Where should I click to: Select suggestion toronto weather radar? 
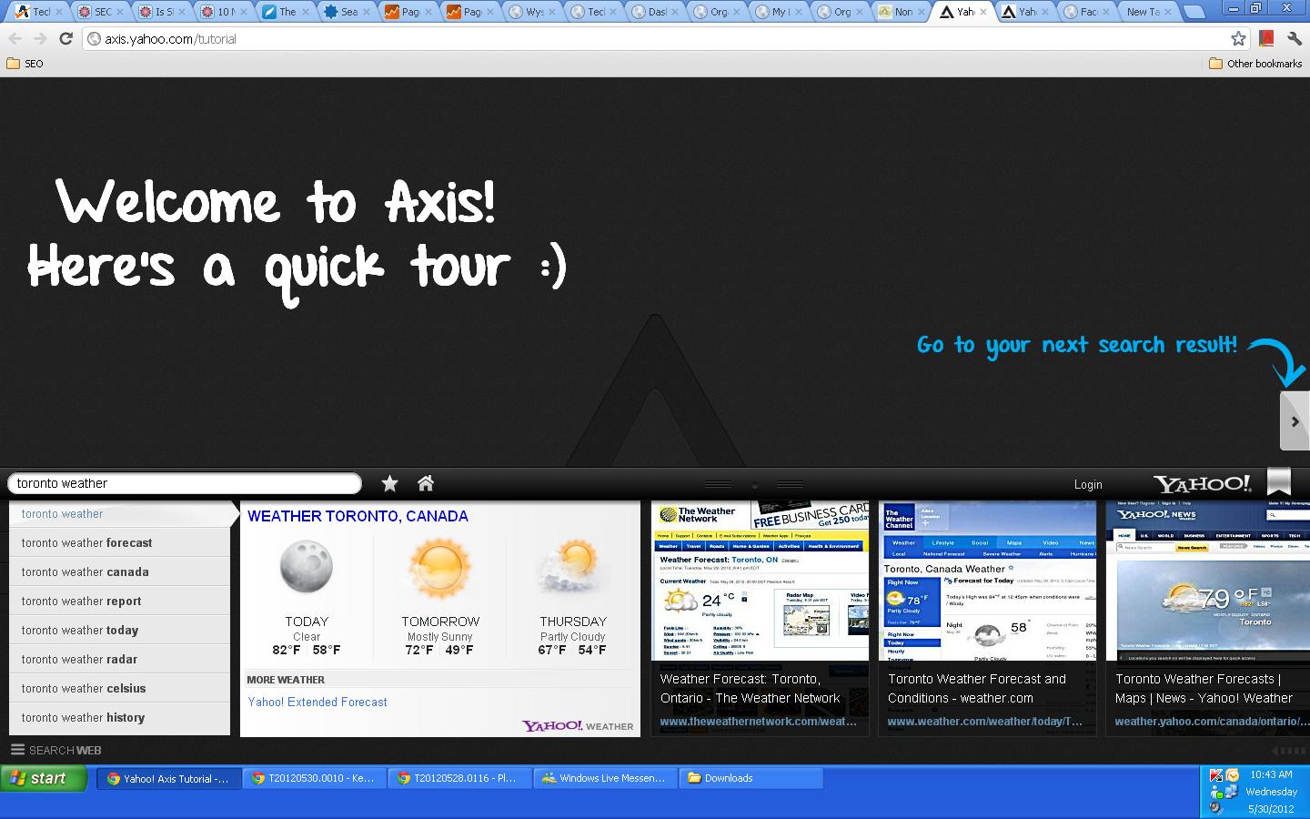point(80,659)
